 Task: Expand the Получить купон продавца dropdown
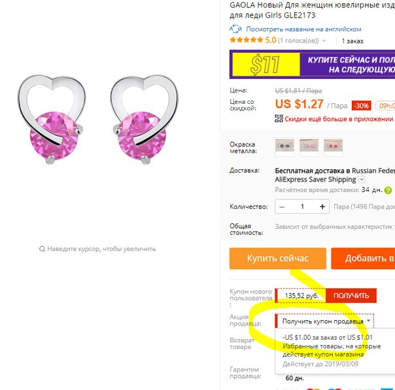325,321
